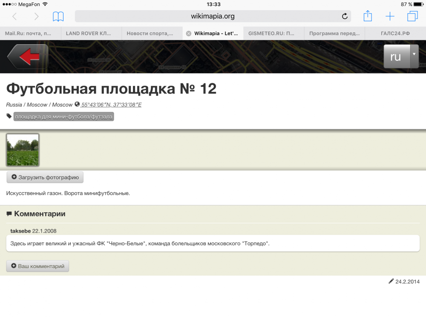The height and width of the screenshot is (319, 426).
Task: Reload the page with refresh icon
Action: (345, 17)
